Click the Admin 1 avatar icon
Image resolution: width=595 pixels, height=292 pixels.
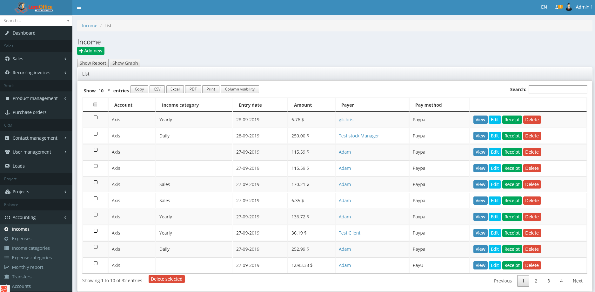(x=569, y=7)
